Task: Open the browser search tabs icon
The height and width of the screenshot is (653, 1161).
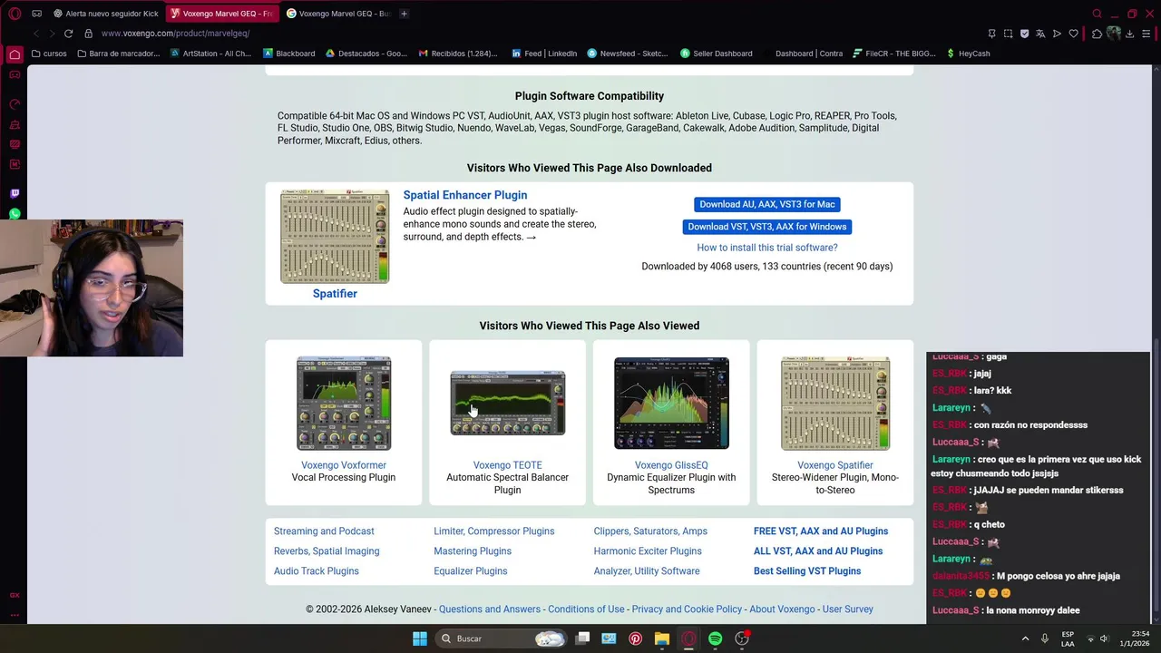Action: [x=1097, y=14]
